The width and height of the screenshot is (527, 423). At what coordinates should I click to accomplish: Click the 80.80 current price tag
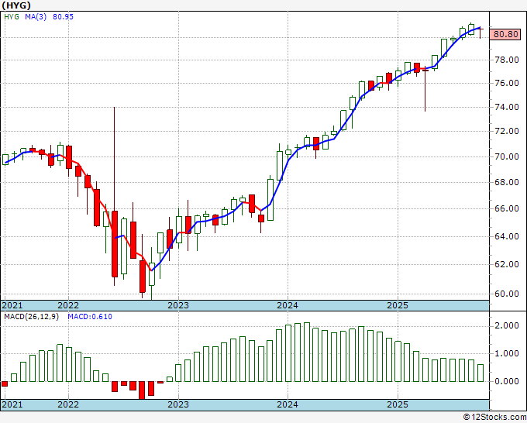[505, 34]
